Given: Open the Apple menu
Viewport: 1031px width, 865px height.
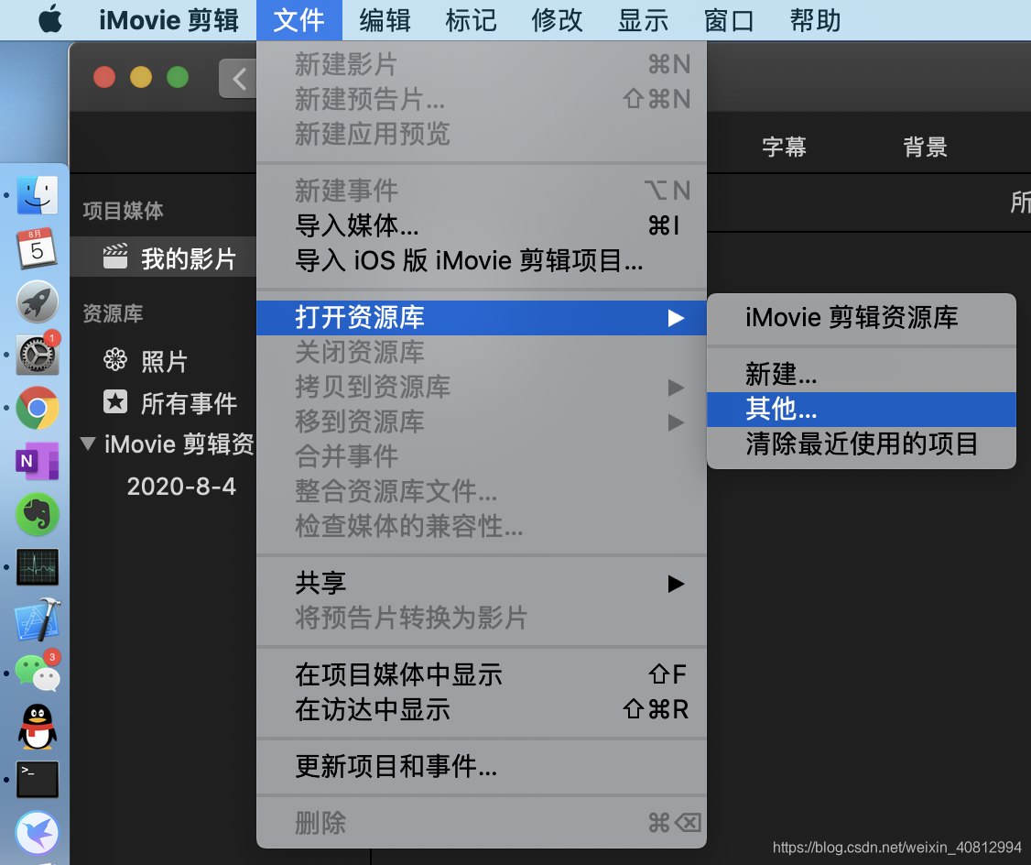Looking at the screenshot, I should 50,19.
